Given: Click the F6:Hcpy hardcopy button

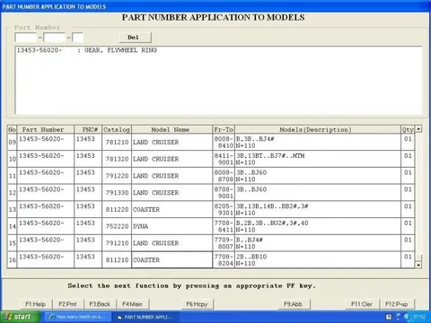Looking at the screenshot, I should pyautogui.click(x=197, y=304).
